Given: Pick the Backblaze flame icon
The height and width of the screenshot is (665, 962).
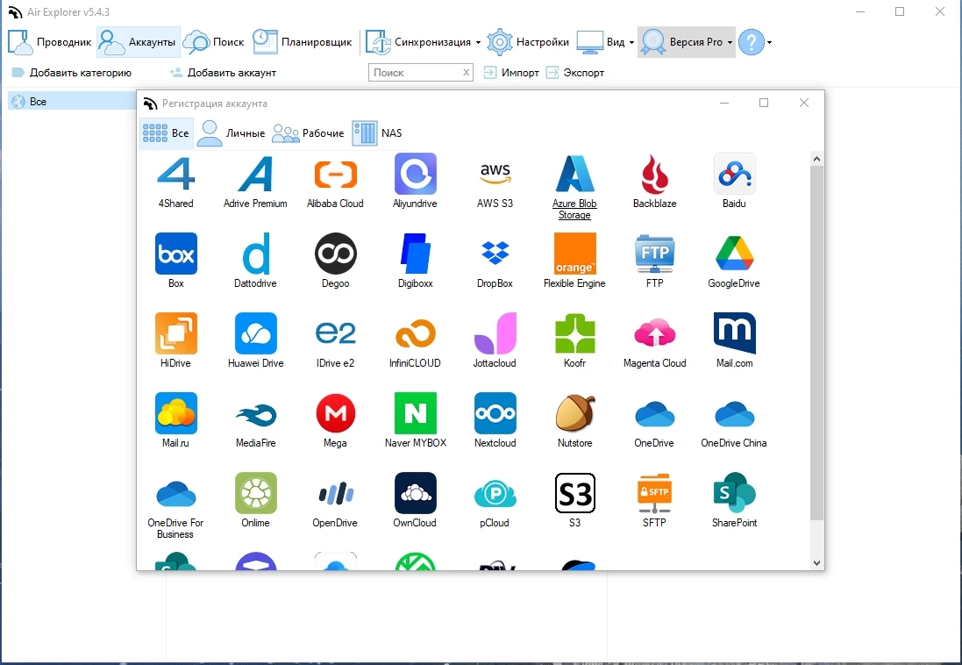Looking at the screenshot, I should tap(654, 175).
